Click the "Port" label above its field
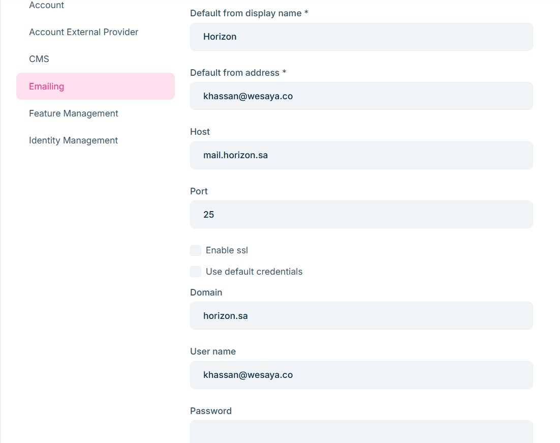The image size is (560, 443). point(199,191)
